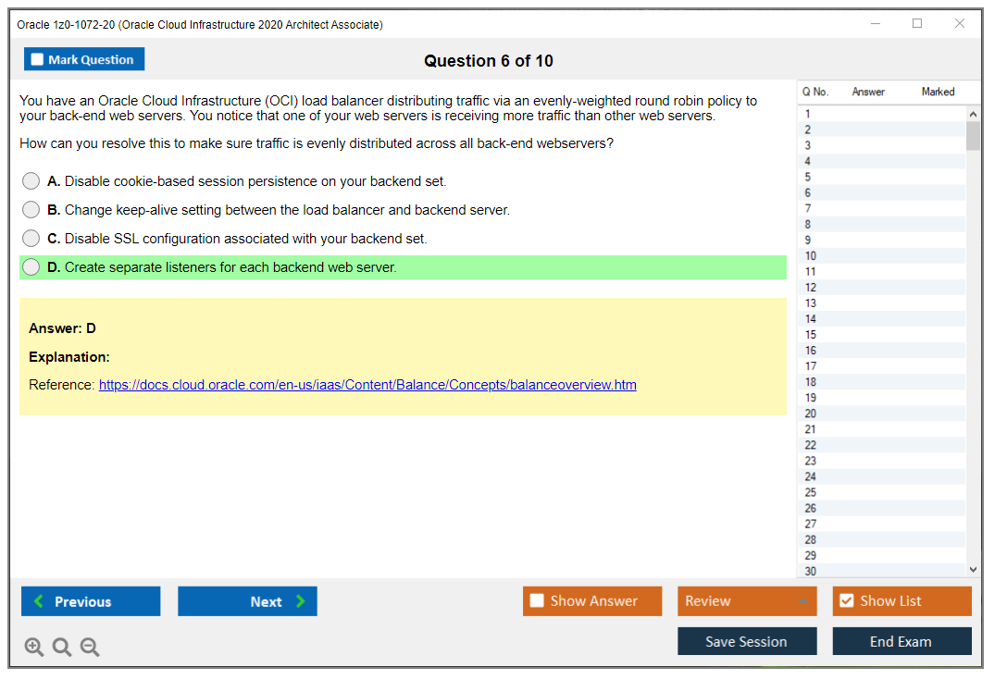Image resolution: width=995 pixels, height=680 pixels.
Task: Click the question list scrollbar down arrow
Action: pyautogui.click(x=973, y=570)
